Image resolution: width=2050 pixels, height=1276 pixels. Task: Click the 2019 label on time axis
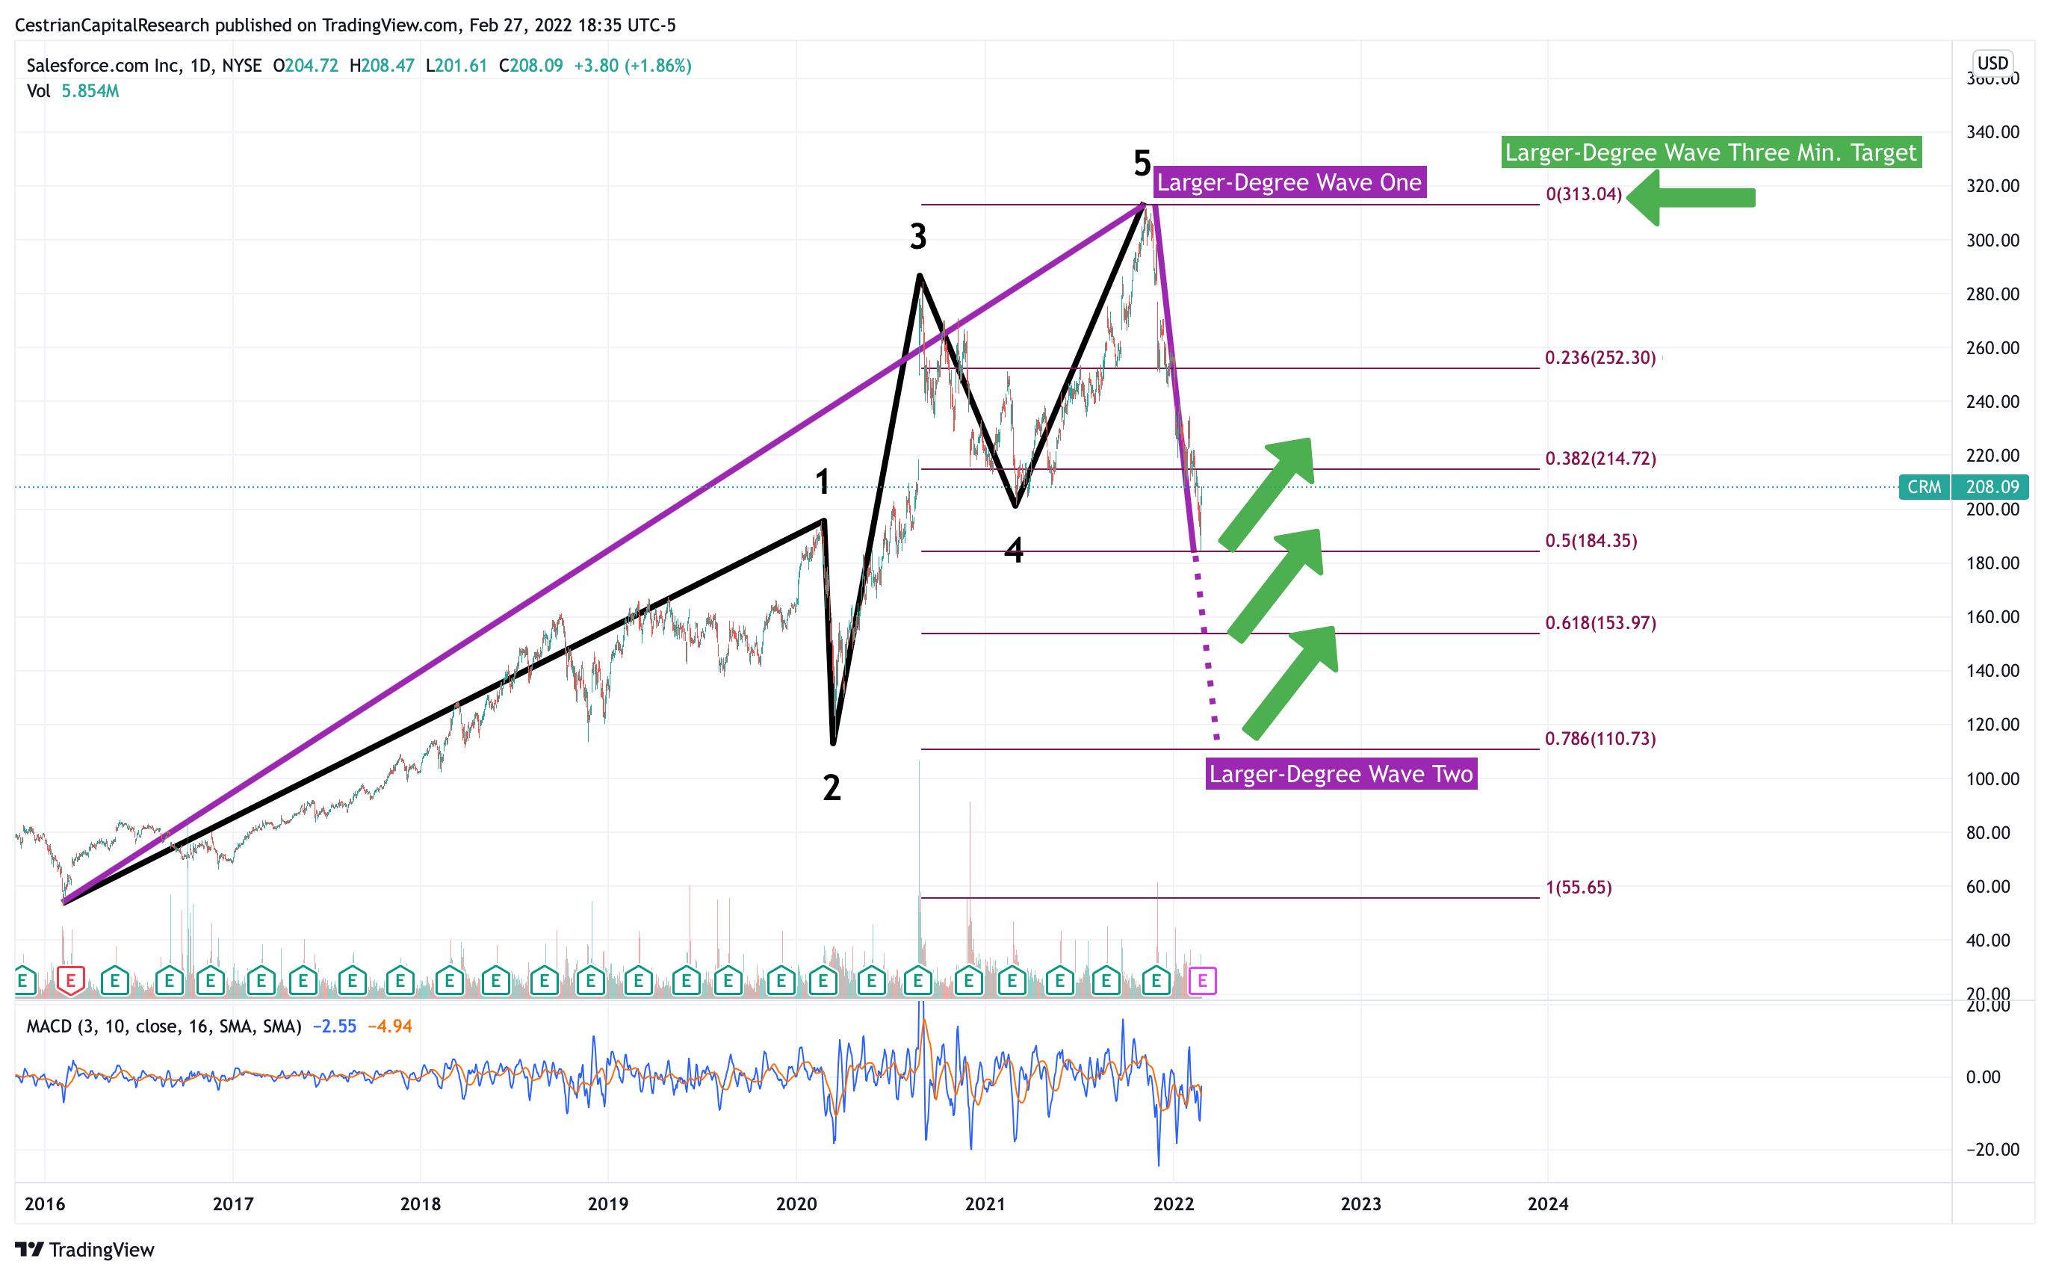click(x=607, y=1204)
